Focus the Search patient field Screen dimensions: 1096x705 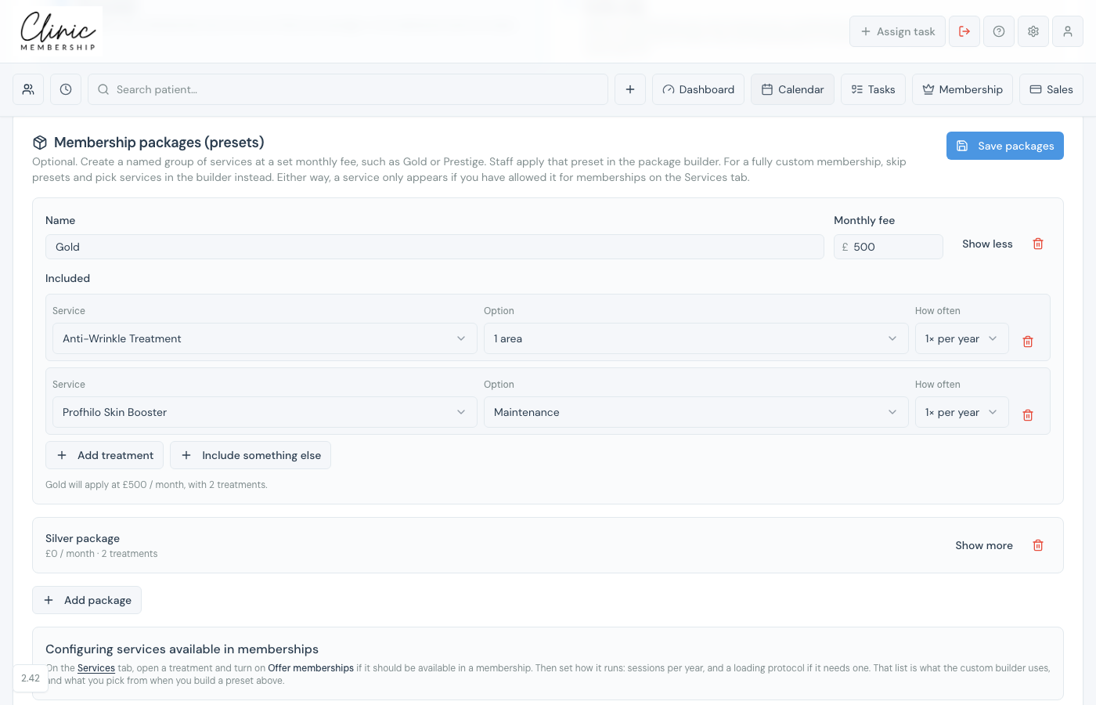[x=348, y=89]
